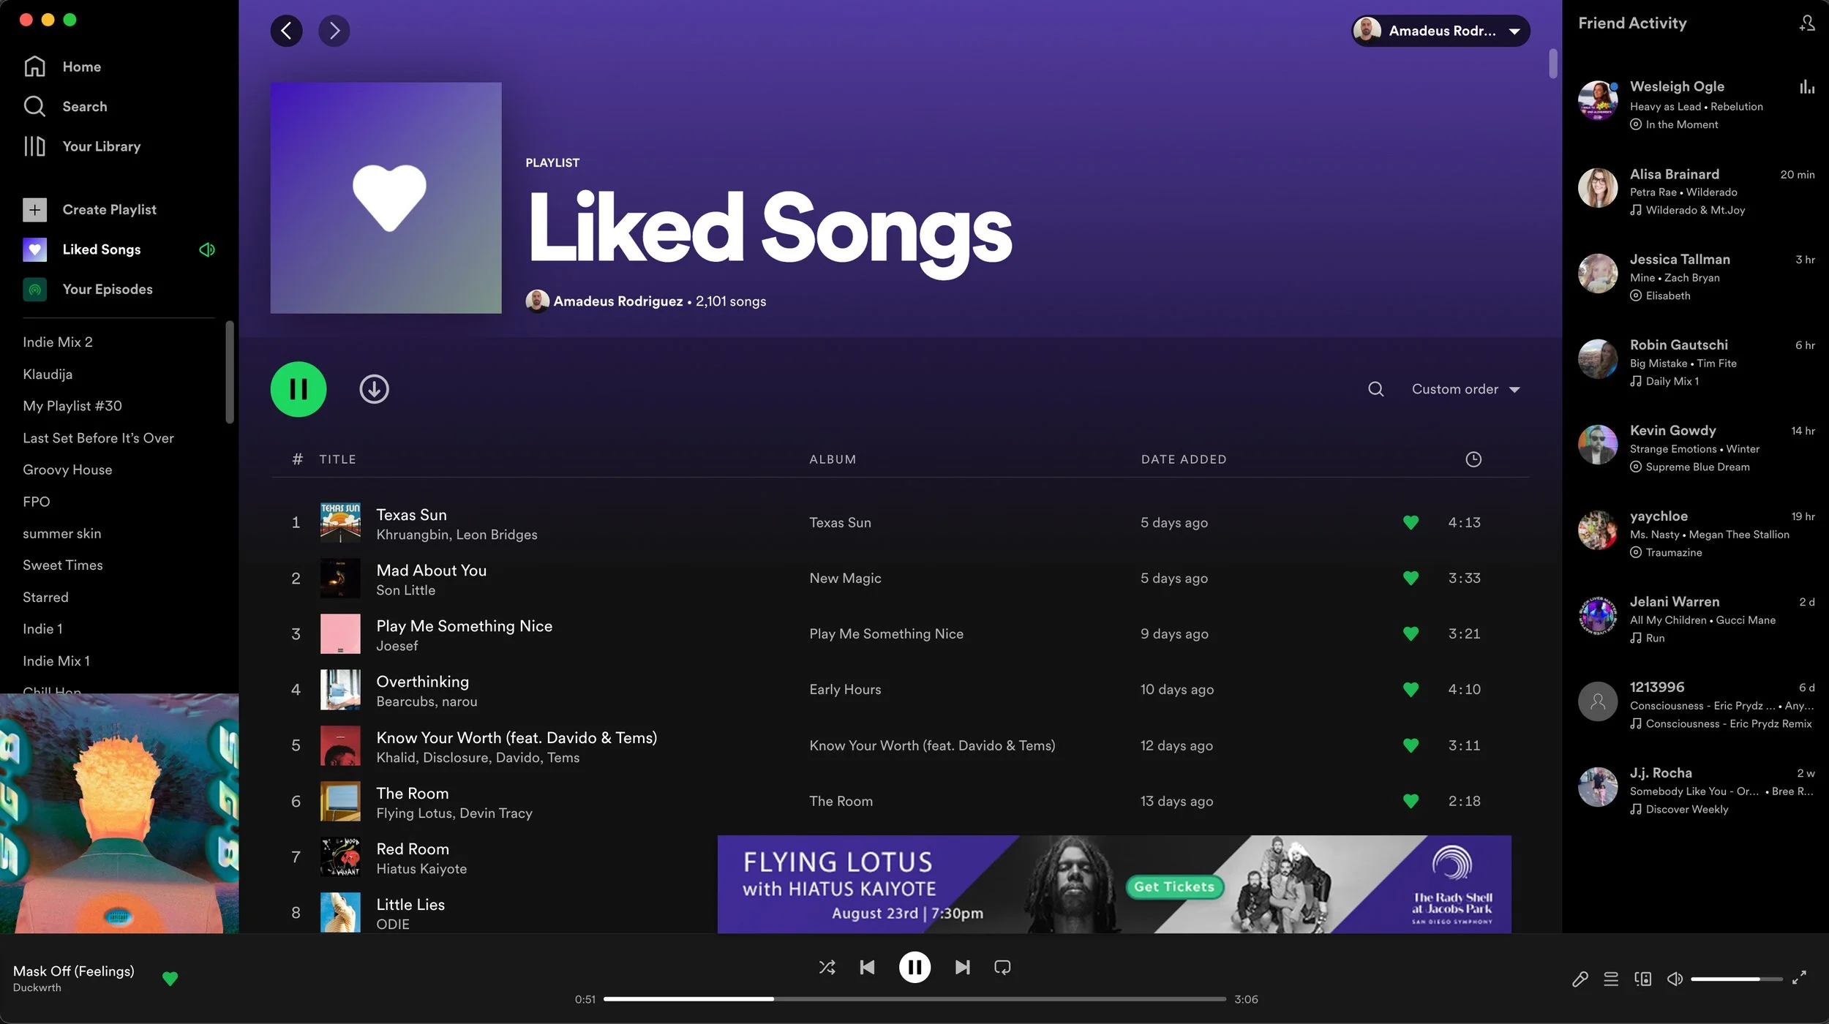Unlike the Texas Sun track heart
The width and height of the screenshot is (1829, 1024).
pyautogui.click(x=1411, y=522)
